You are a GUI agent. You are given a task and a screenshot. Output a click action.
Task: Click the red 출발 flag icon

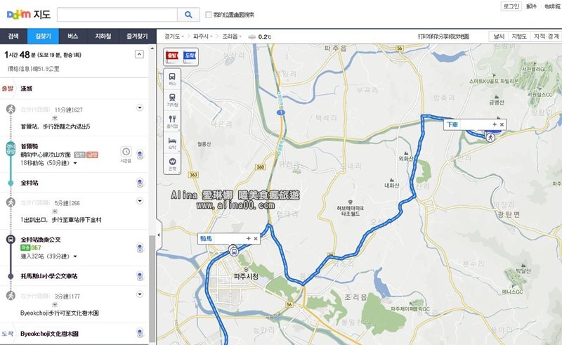171,57
